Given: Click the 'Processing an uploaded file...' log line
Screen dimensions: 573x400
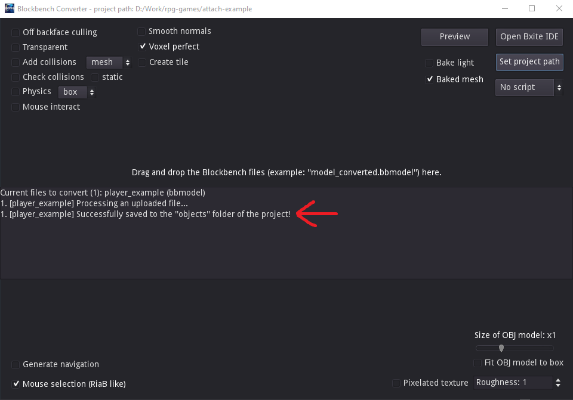Looking at the screenshot, I should 94,203.
